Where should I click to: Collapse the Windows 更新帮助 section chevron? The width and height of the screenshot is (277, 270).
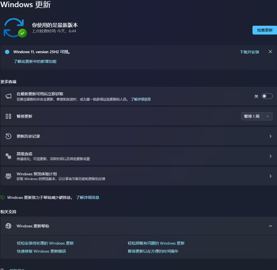tap(270, 226)
